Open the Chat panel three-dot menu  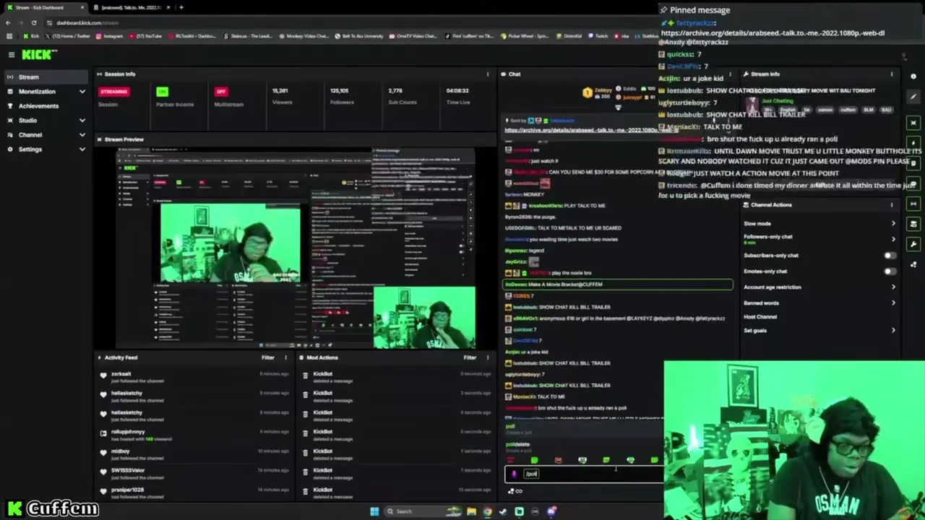[x=730, y=74]
